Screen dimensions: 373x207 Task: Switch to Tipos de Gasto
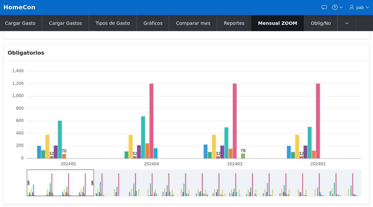(x=112, y=23)
